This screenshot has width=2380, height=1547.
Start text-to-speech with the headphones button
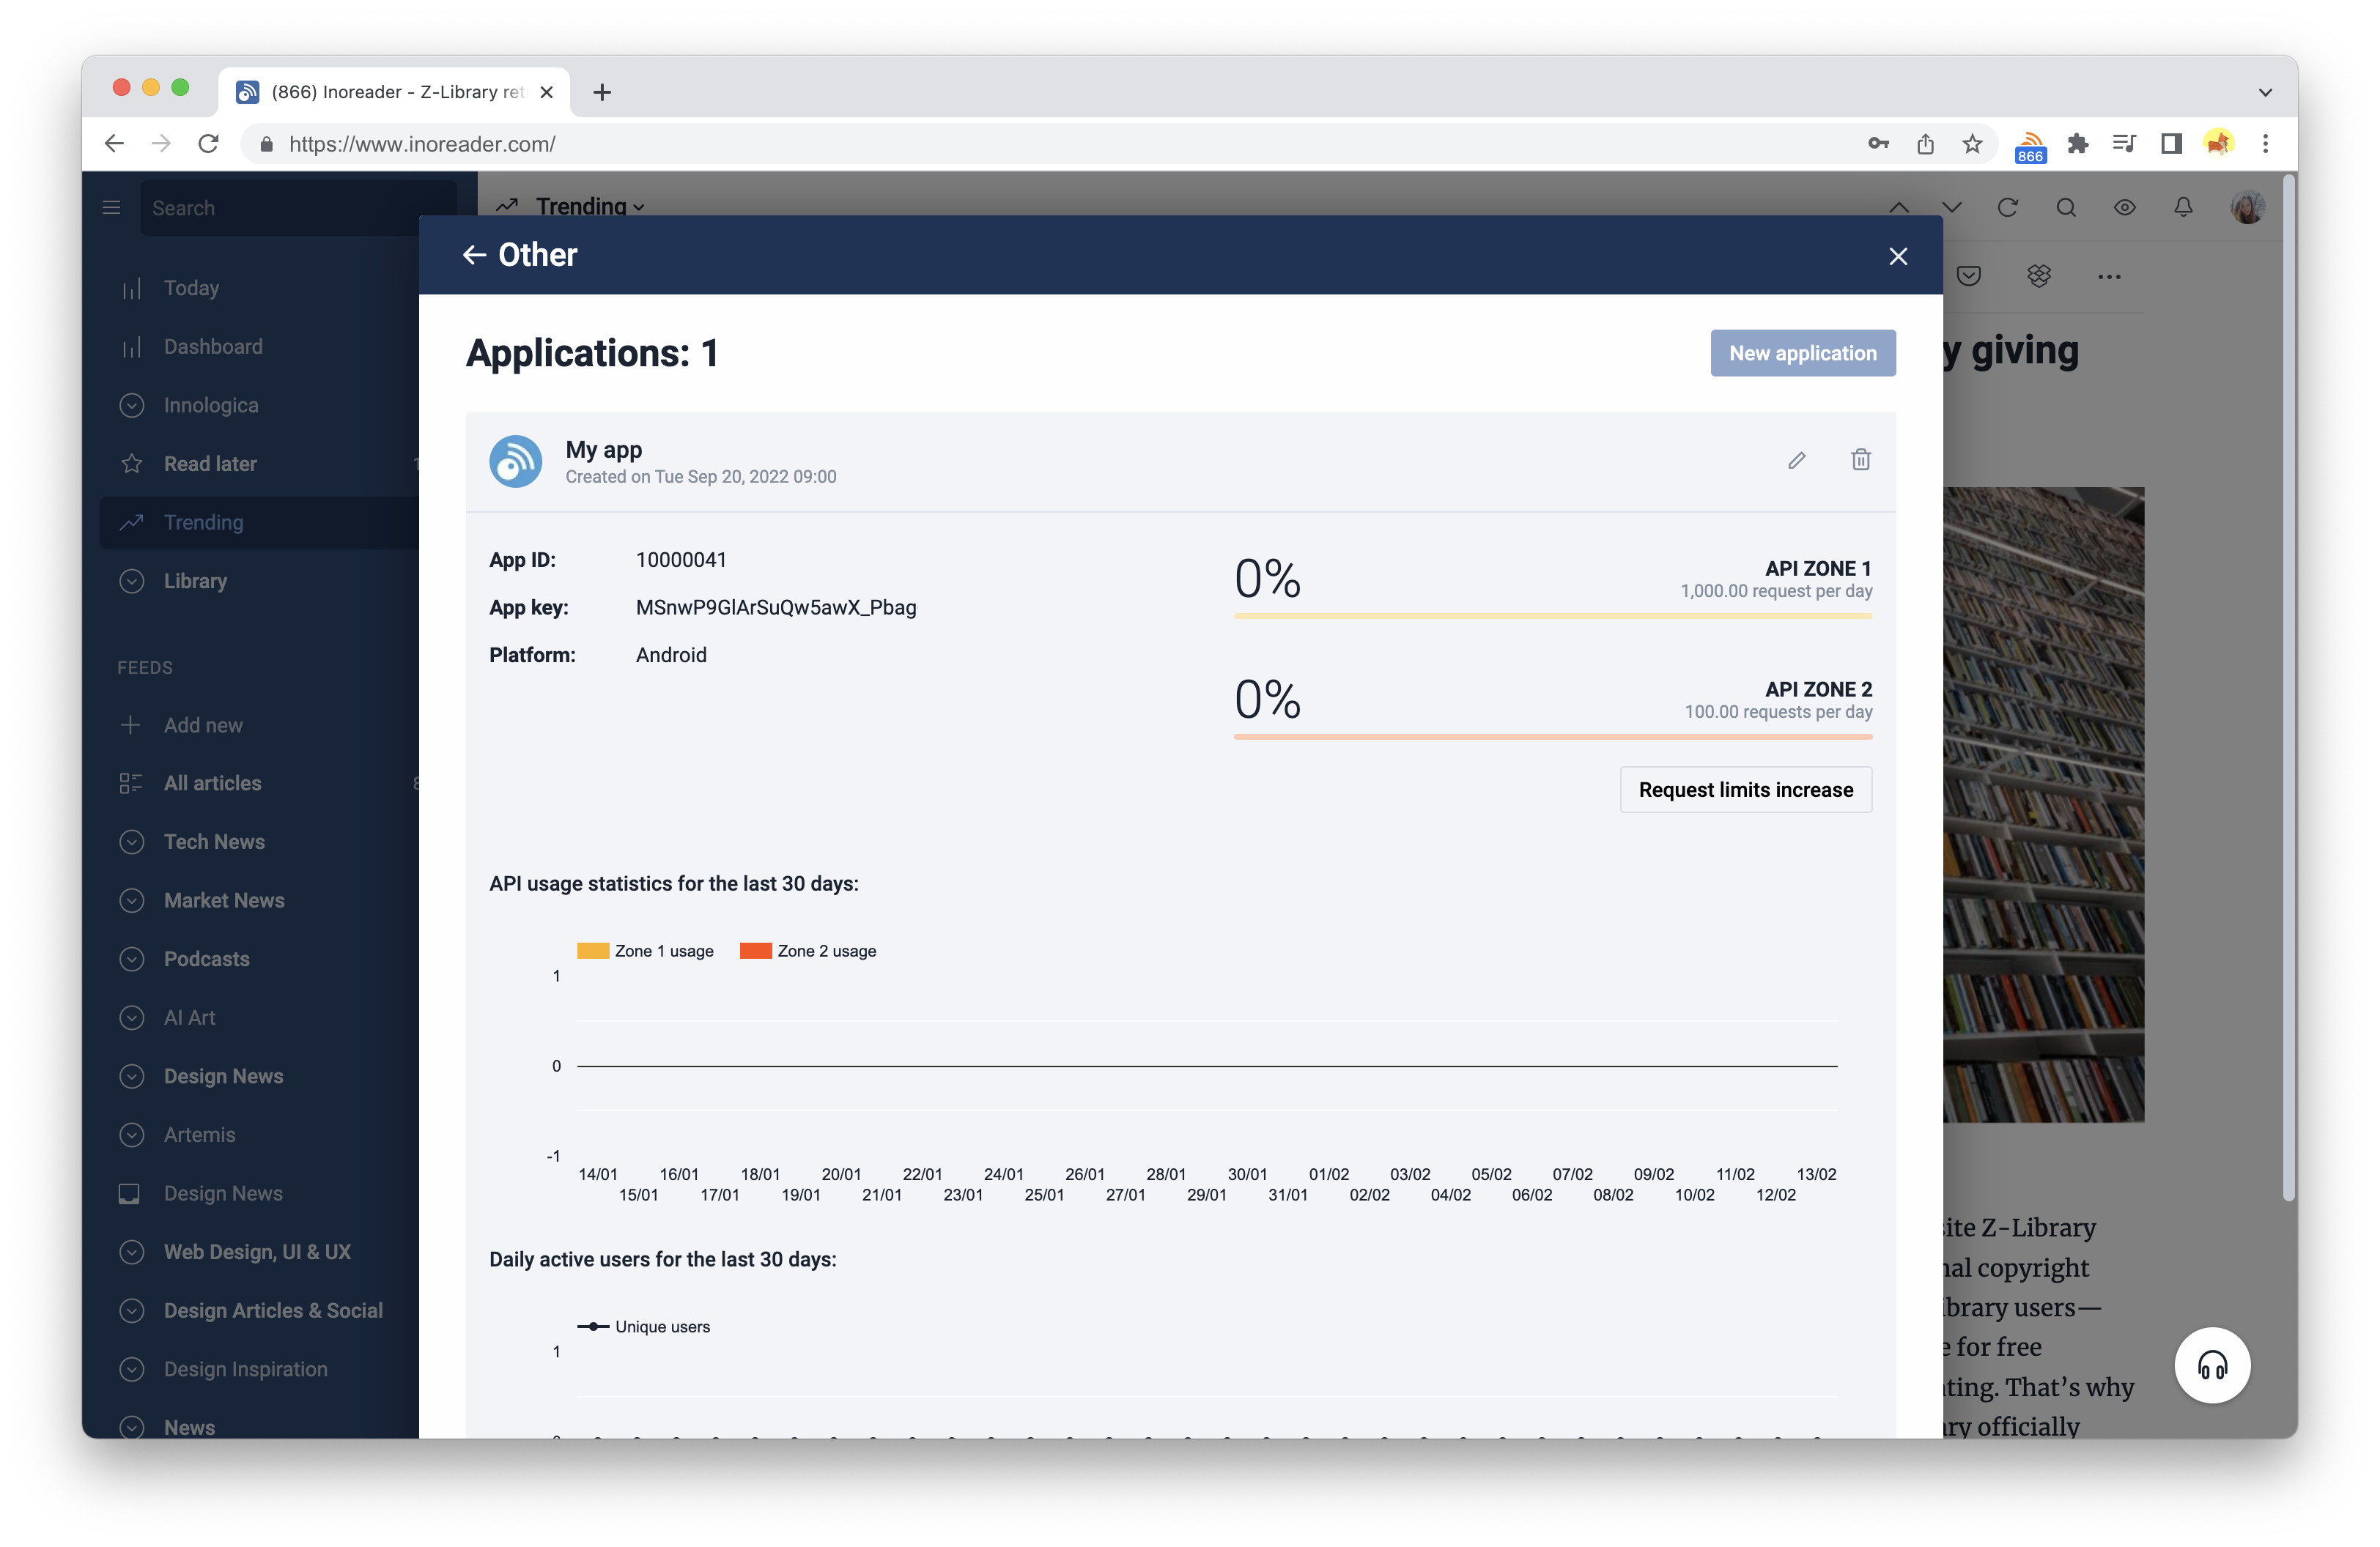click(2212, 1365)
